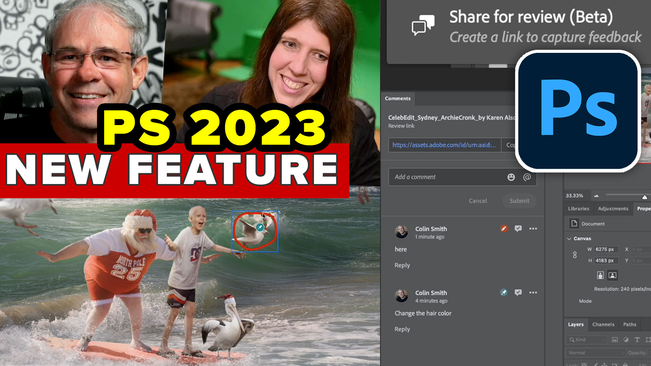Screen dimensions: 651x366
Task: Submit the comment
Action: pyautogui.click(x=519, y=201)
